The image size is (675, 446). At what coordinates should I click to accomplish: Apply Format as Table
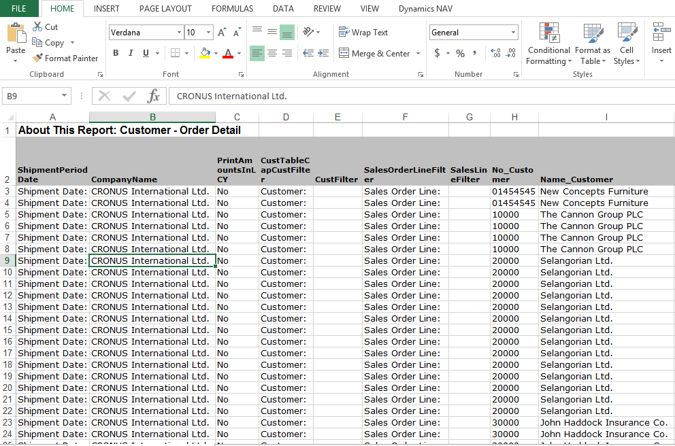pos(591,44)
